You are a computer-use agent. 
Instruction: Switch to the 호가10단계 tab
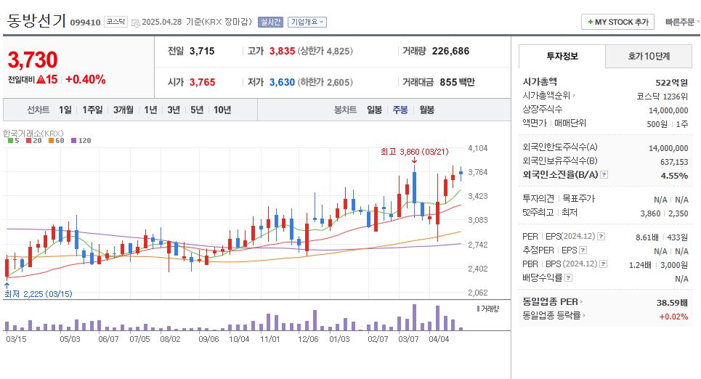pos(649,57)
